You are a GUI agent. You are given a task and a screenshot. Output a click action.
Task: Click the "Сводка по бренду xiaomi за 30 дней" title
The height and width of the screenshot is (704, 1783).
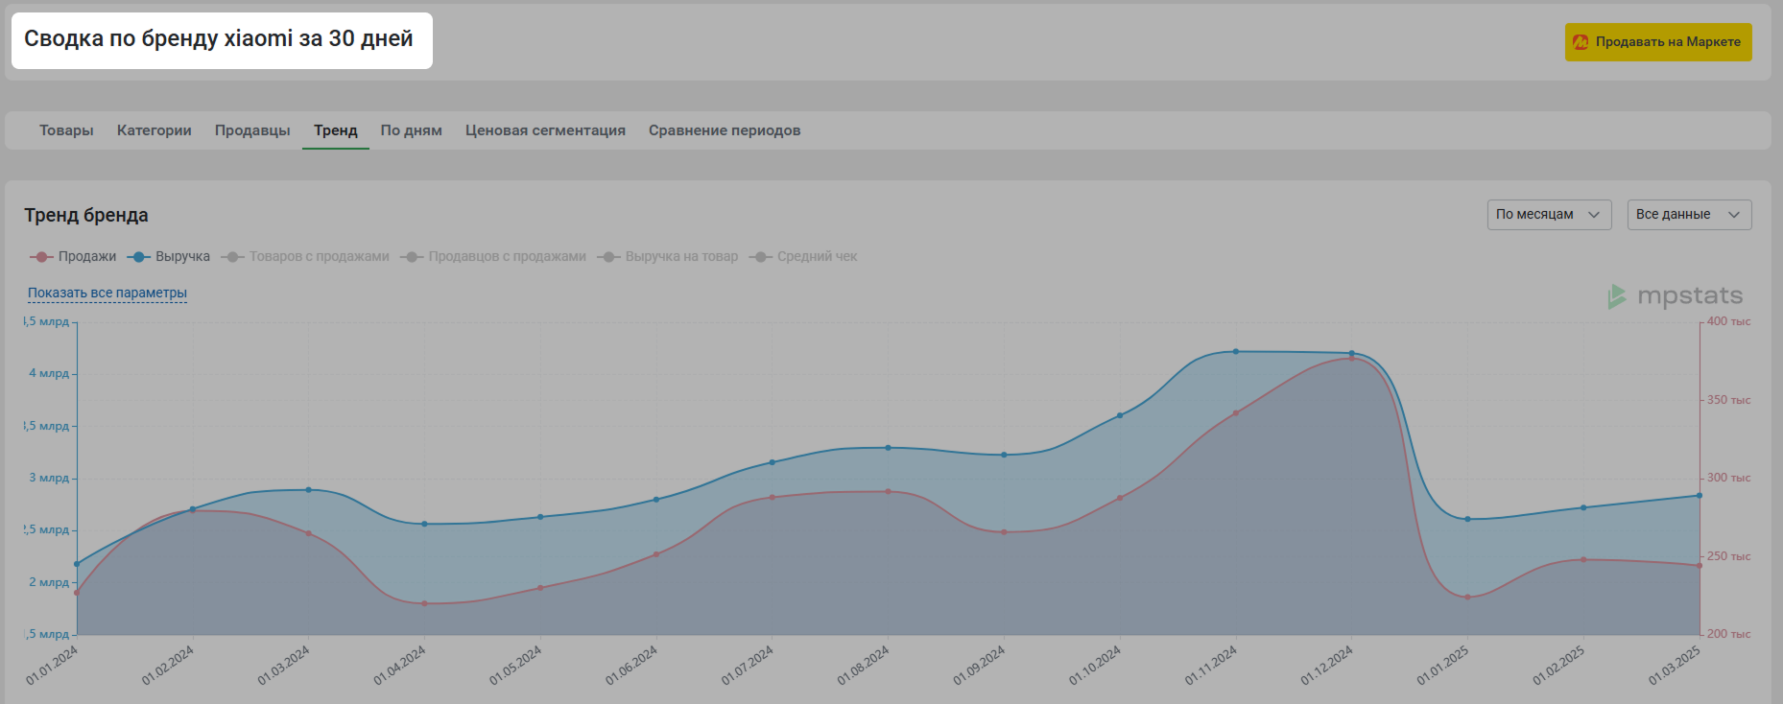click(x=219, y=38)
